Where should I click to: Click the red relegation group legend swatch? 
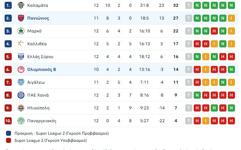click(x=9, y=140)
